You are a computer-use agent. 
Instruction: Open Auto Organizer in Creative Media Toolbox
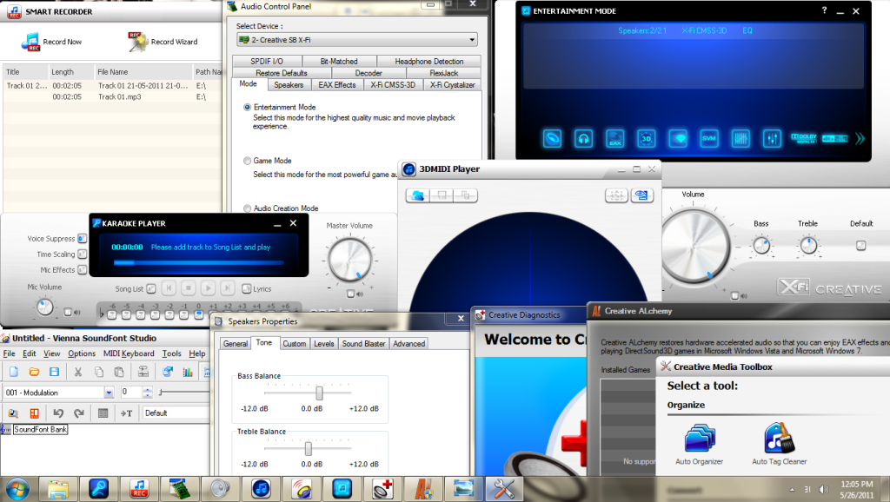pyautogui.click(x=700, y=445)
